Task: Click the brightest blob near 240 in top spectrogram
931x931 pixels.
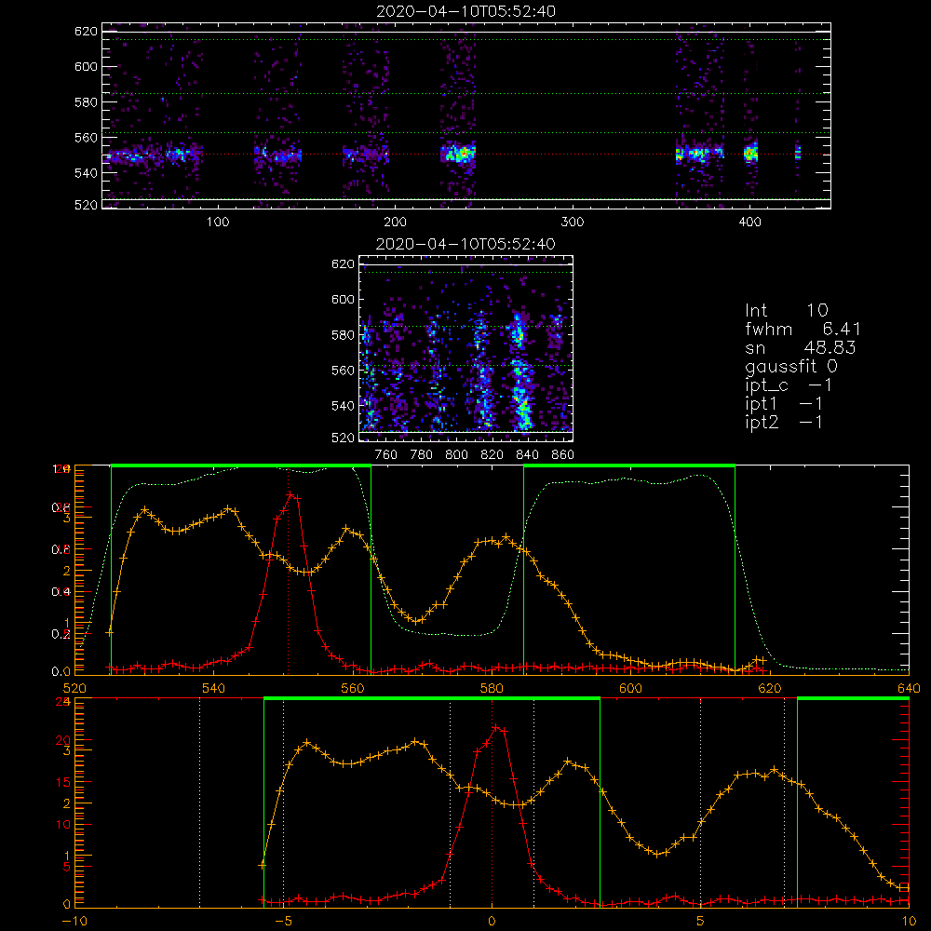Action: pos(460,154)
